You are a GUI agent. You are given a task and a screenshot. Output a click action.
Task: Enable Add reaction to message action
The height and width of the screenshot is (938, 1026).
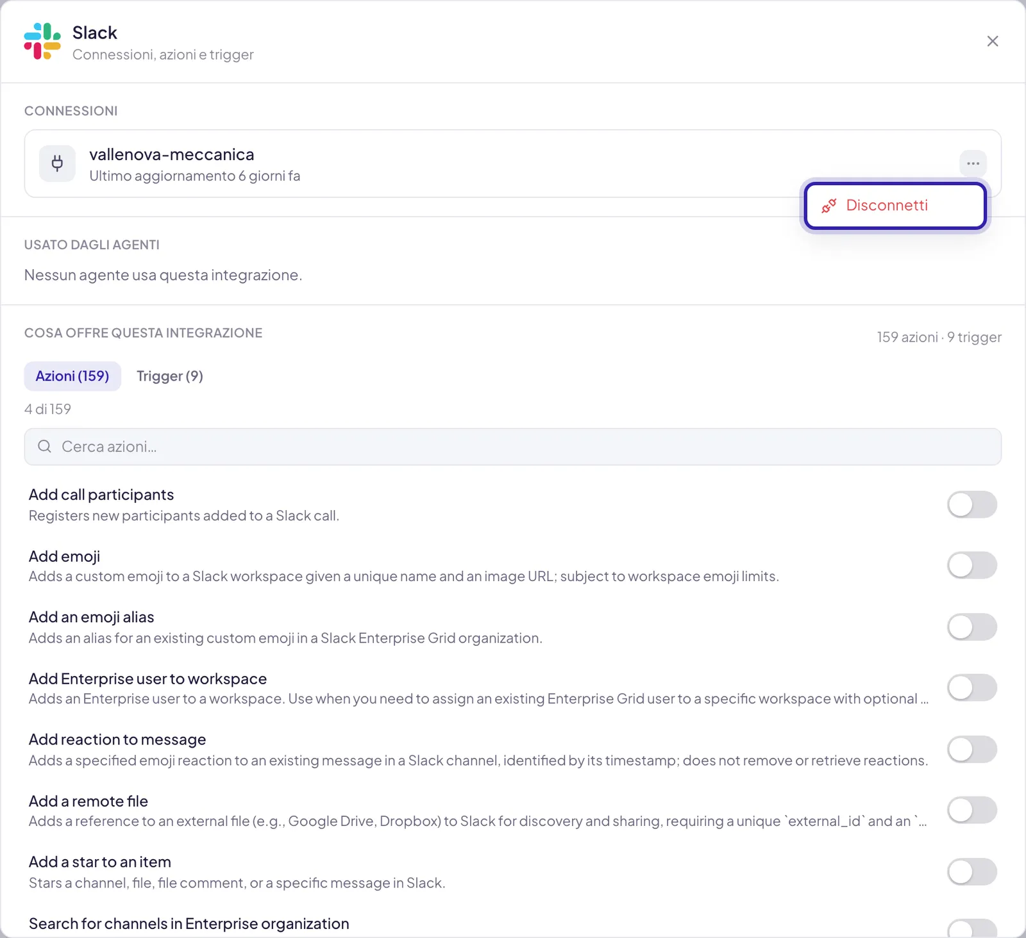point(972,749)
